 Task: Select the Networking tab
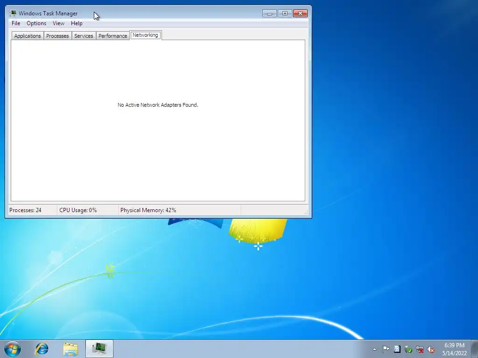pyautogui.click(x=146, y=35)
